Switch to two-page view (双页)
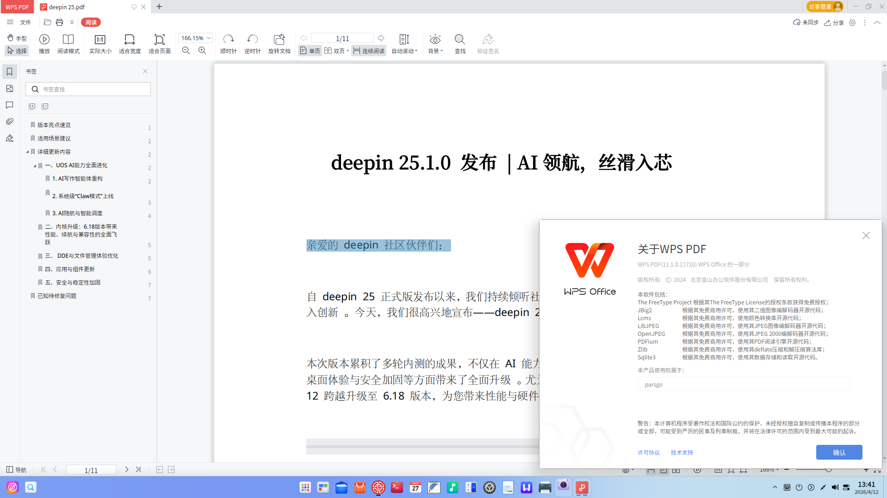Image resolution: width=887 pixels, height=498 pixels. click(335, 50)
